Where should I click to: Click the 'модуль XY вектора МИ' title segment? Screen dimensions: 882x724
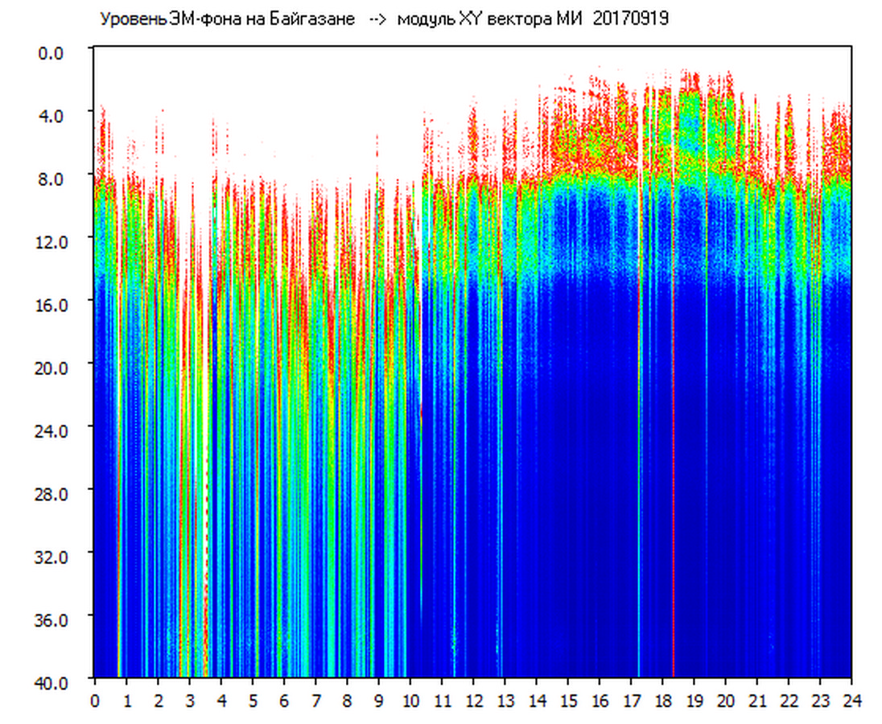pyautogui.click(x=492, y=19)
